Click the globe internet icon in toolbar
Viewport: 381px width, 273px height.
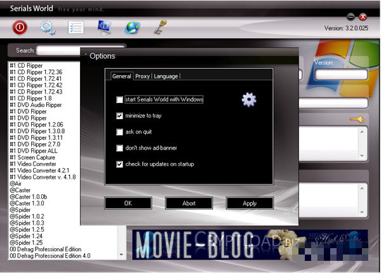pyautogui.click(x=133, y=27)
